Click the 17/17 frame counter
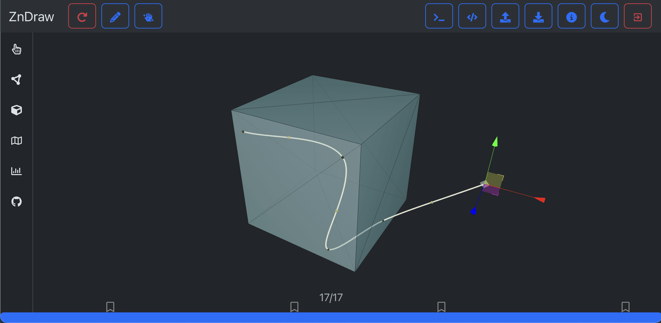 point(330,297)
